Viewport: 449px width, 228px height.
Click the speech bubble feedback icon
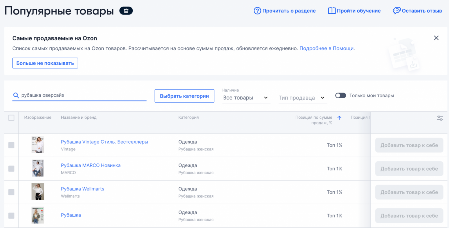pyautogui.click(x=397, y=11)
